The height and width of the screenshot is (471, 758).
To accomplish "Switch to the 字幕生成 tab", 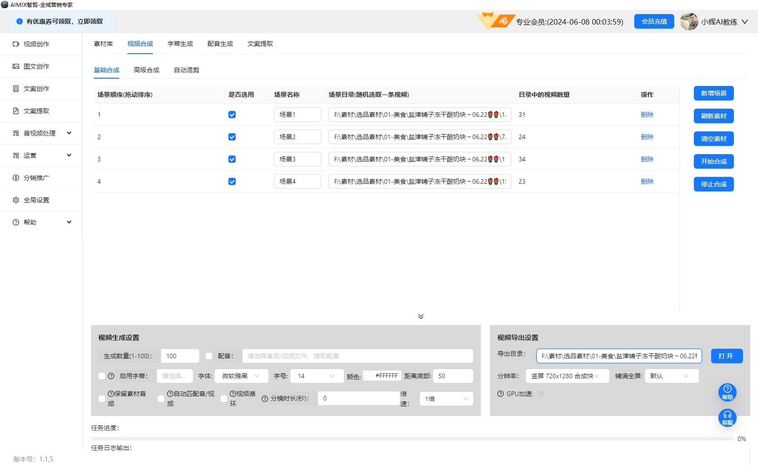I will coord(180,44).
